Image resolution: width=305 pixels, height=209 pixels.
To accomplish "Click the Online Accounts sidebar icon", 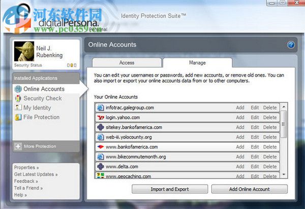I will (18, 89).
